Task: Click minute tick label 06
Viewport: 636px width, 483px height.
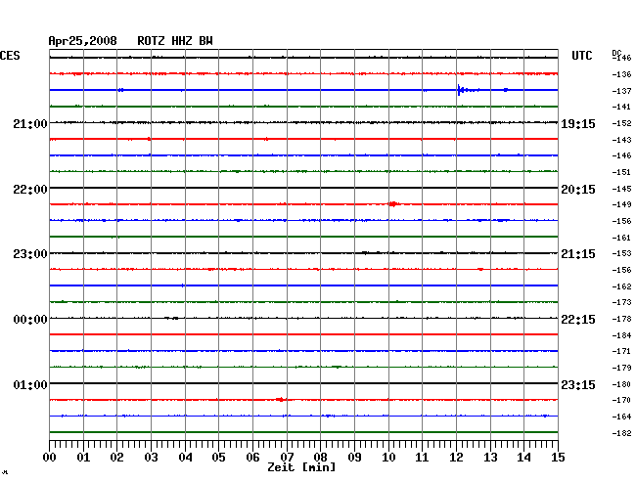Action: [x=252, y=458]
